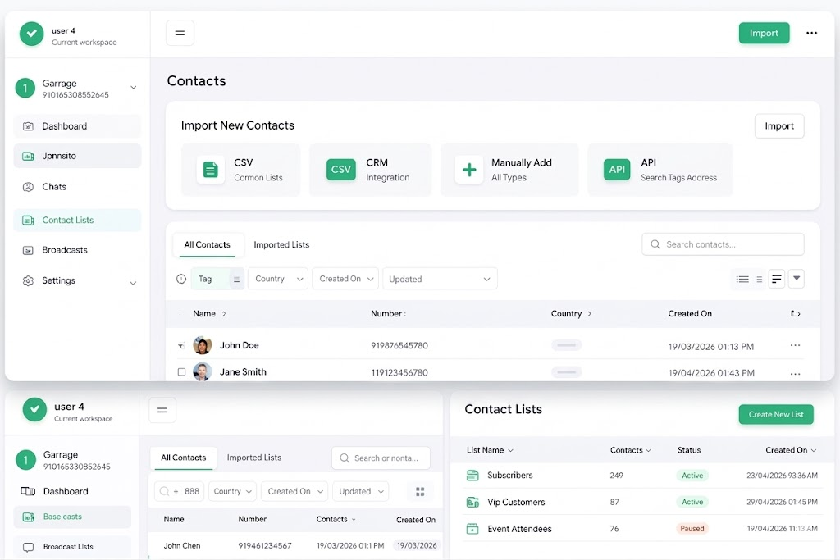Image resolution: width=840 pixels, height=560 pixels.
Task: Click the Create New List button
Action: [775, 414]
